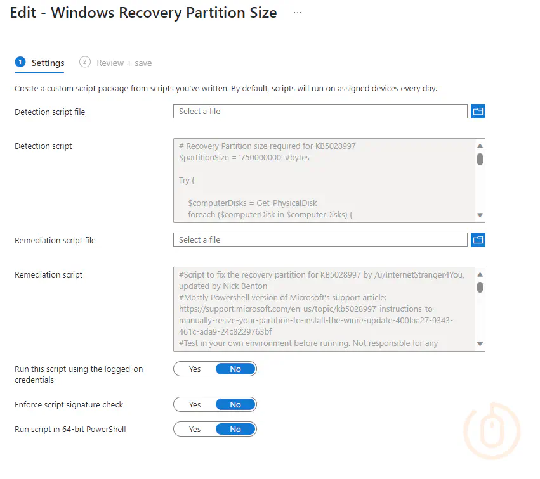Set logged-on credentials toggle to Yes

click(195, 369)
